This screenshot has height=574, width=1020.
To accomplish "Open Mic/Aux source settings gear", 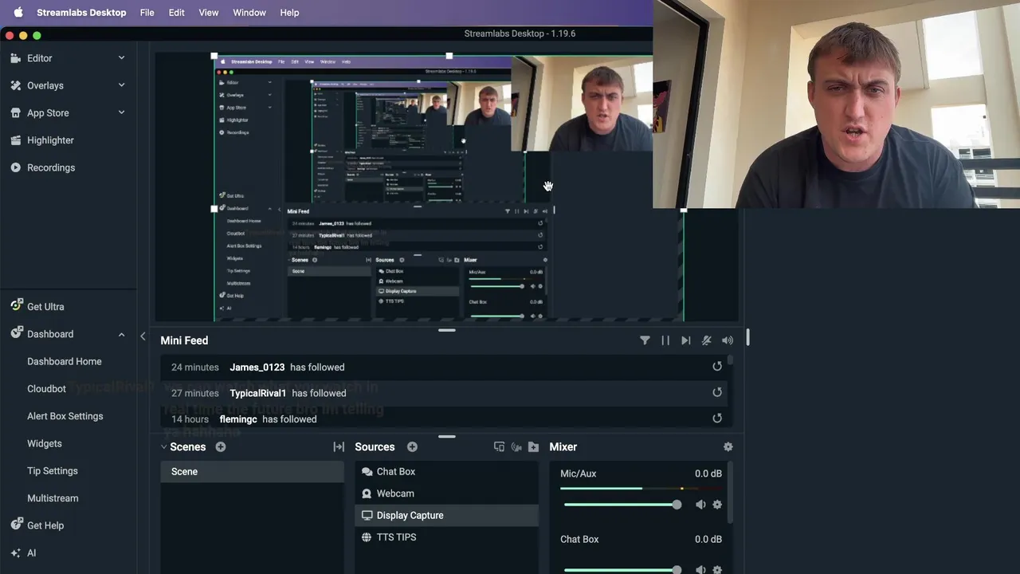I will [x=717, y=505].
